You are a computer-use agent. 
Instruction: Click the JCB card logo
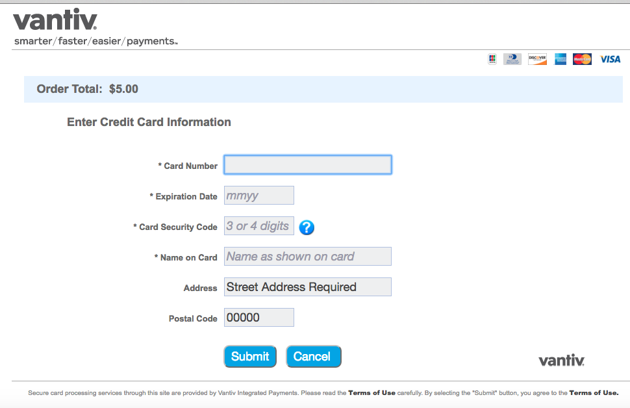(x=492, y=59)
